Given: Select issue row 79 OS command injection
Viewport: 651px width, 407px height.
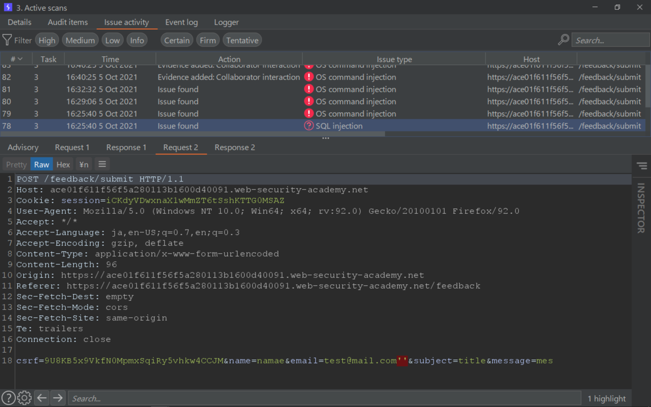Looking at the screenshot, I should tap(323, 113).
